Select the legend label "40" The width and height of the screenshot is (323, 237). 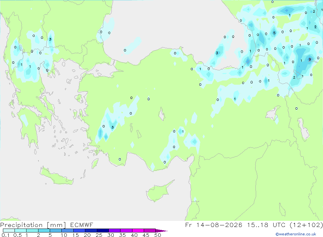[134, 235]
